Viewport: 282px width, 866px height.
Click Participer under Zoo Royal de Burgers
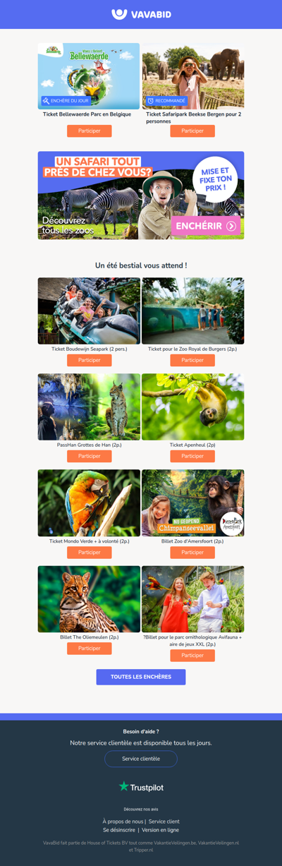pos(192,360)
